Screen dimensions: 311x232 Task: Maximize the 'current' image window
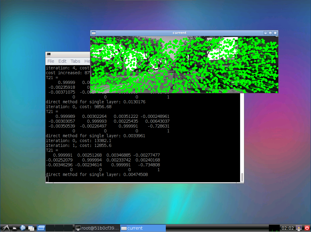[270, 33]
